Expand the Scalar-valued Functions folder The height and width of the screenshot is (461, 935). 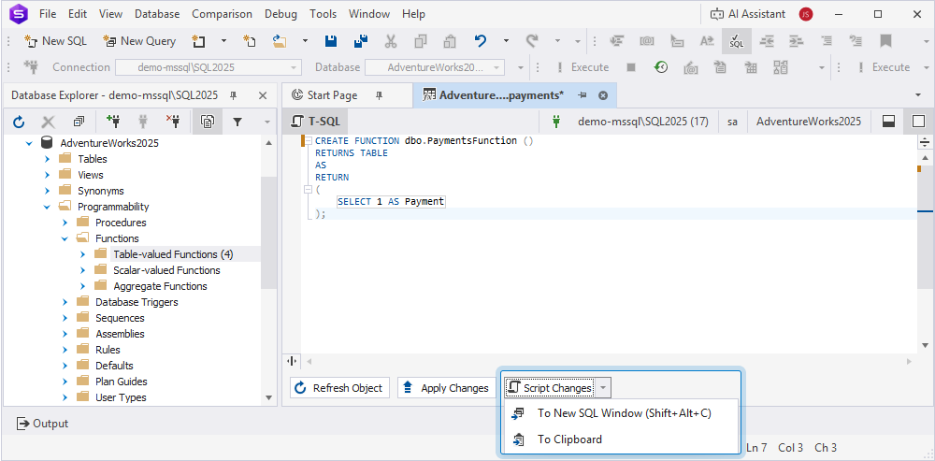[x=83, y=270]
